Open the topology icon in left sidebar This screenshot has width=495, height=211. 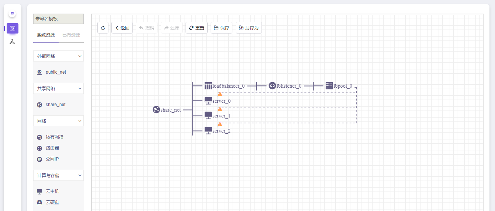tap(12, 42)
